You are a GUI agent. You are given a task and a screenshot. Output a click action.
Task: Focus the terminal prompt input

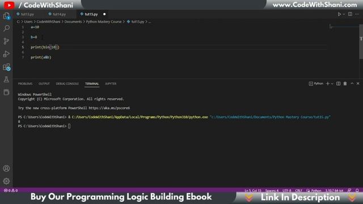click(x=69, y=126)
